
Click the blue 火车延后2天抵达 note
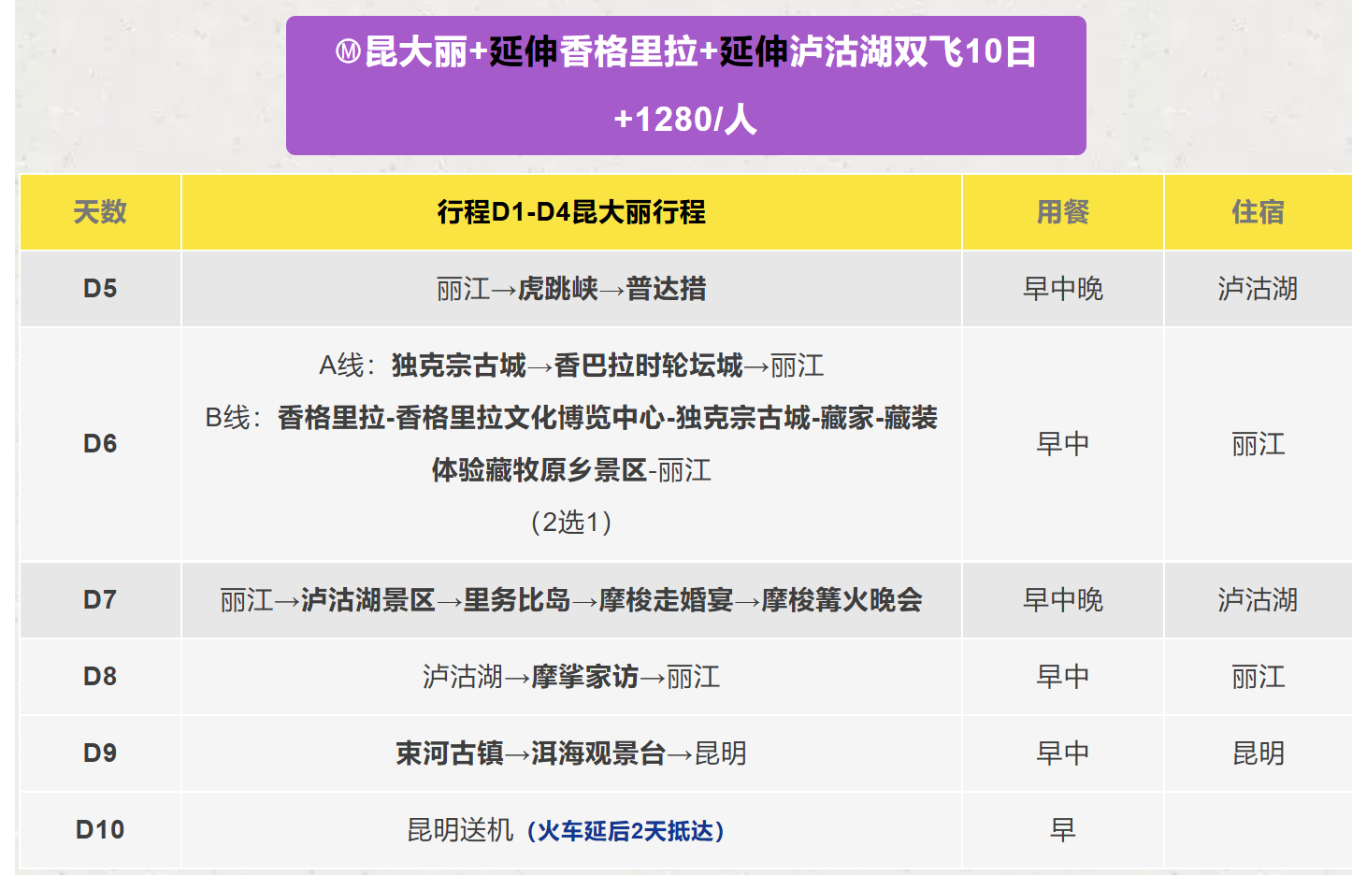coord(626,831)
